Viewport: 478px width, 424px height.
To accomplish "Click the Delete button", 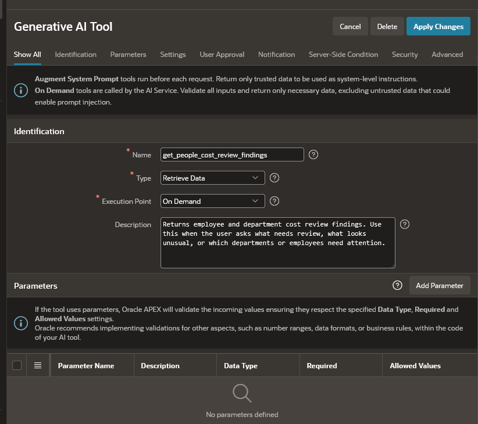I will point(387,27).
